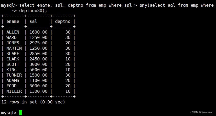Image resolution: width=216 pixels, height=116 pixels.
Task: Click the green terminal cursor block
Action: point(20,113)
